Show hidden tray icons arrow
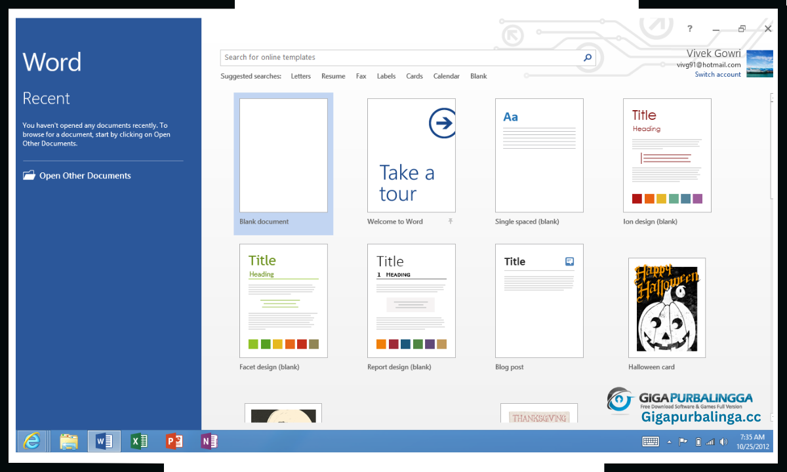This screenshot has height=472, width=787. pyautogui.click(x=670, y=442)
